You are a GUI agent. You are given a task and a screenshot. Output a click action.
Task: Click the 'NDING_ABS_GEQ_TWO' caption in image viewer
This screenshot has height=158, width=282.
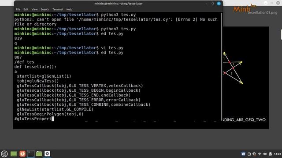pos(244,120)
